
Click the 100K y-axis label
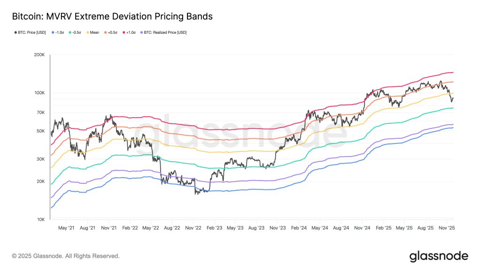click(39, 93)
